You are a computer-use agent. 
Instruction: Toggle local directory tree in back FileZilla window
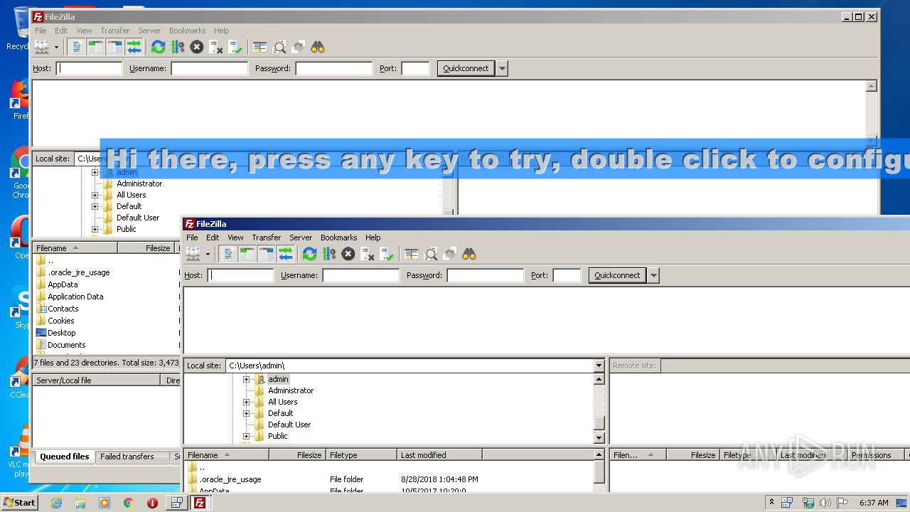(x=95, y=47)
